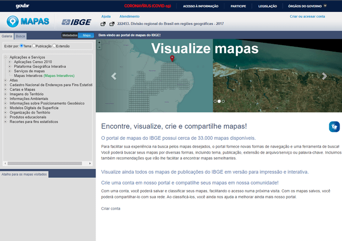Click the red map pin marker
The width and height of the screenshot is (342, 241).
coord(172,59)
